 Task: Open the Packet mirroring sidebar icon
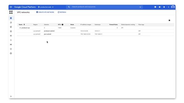[x=11, y=54]
